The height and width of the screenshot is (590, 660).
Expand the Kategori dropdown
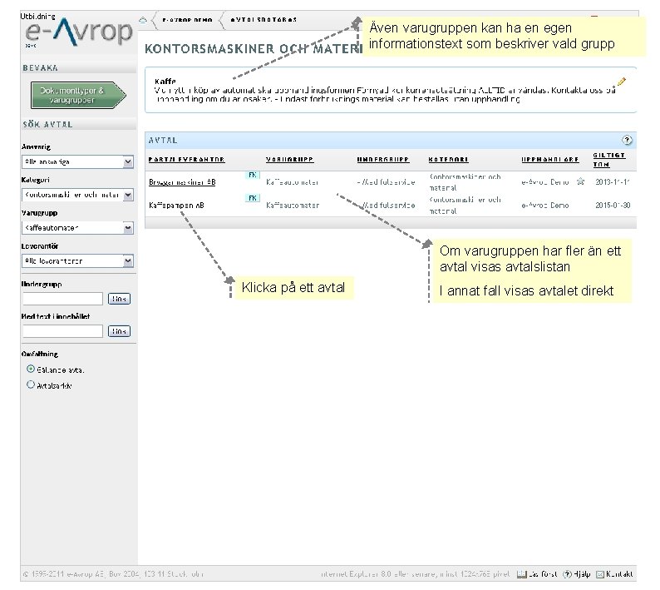pos(77,195)
